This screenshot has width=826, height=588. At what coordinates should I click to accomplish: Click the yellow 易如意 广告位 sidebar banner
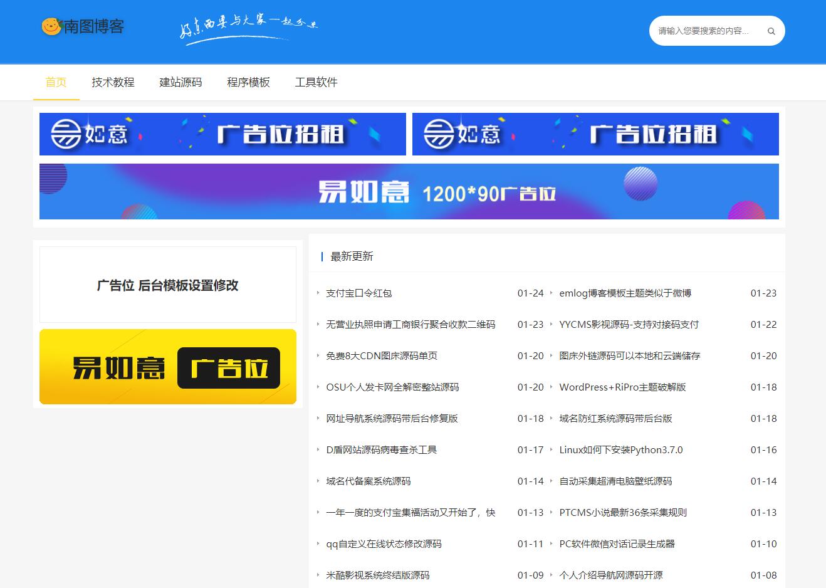[x=168, y=367]
